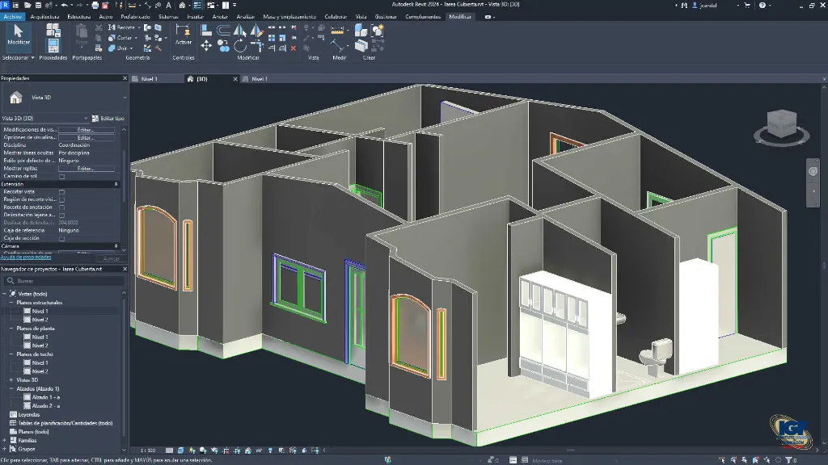Viewport: 828px width, 465px height.
Task: Select the Mirror pick axis tool
Action: pyautogui.click(x=239, y=31)
